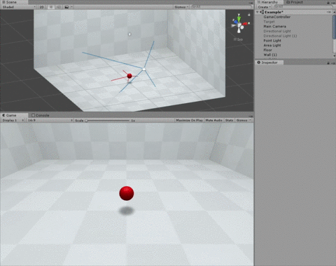The height and width of the screenshot is (266, 336).
Task: Toggle the Inspector panel lock icon
Action: [x=328, y=63]
